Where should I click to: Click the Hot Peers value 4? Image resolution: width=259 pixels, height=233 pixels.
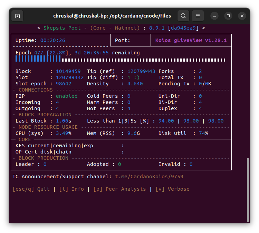click(129, 108)
